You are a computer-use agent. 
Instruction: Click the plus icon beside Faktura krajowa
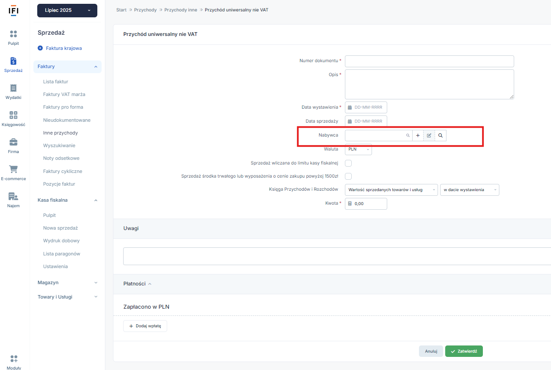coord(40,48)
